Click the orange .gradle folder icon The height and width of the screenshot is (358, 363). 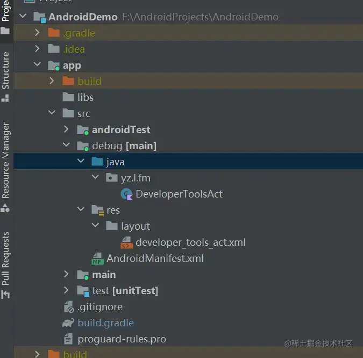[54, 33]
